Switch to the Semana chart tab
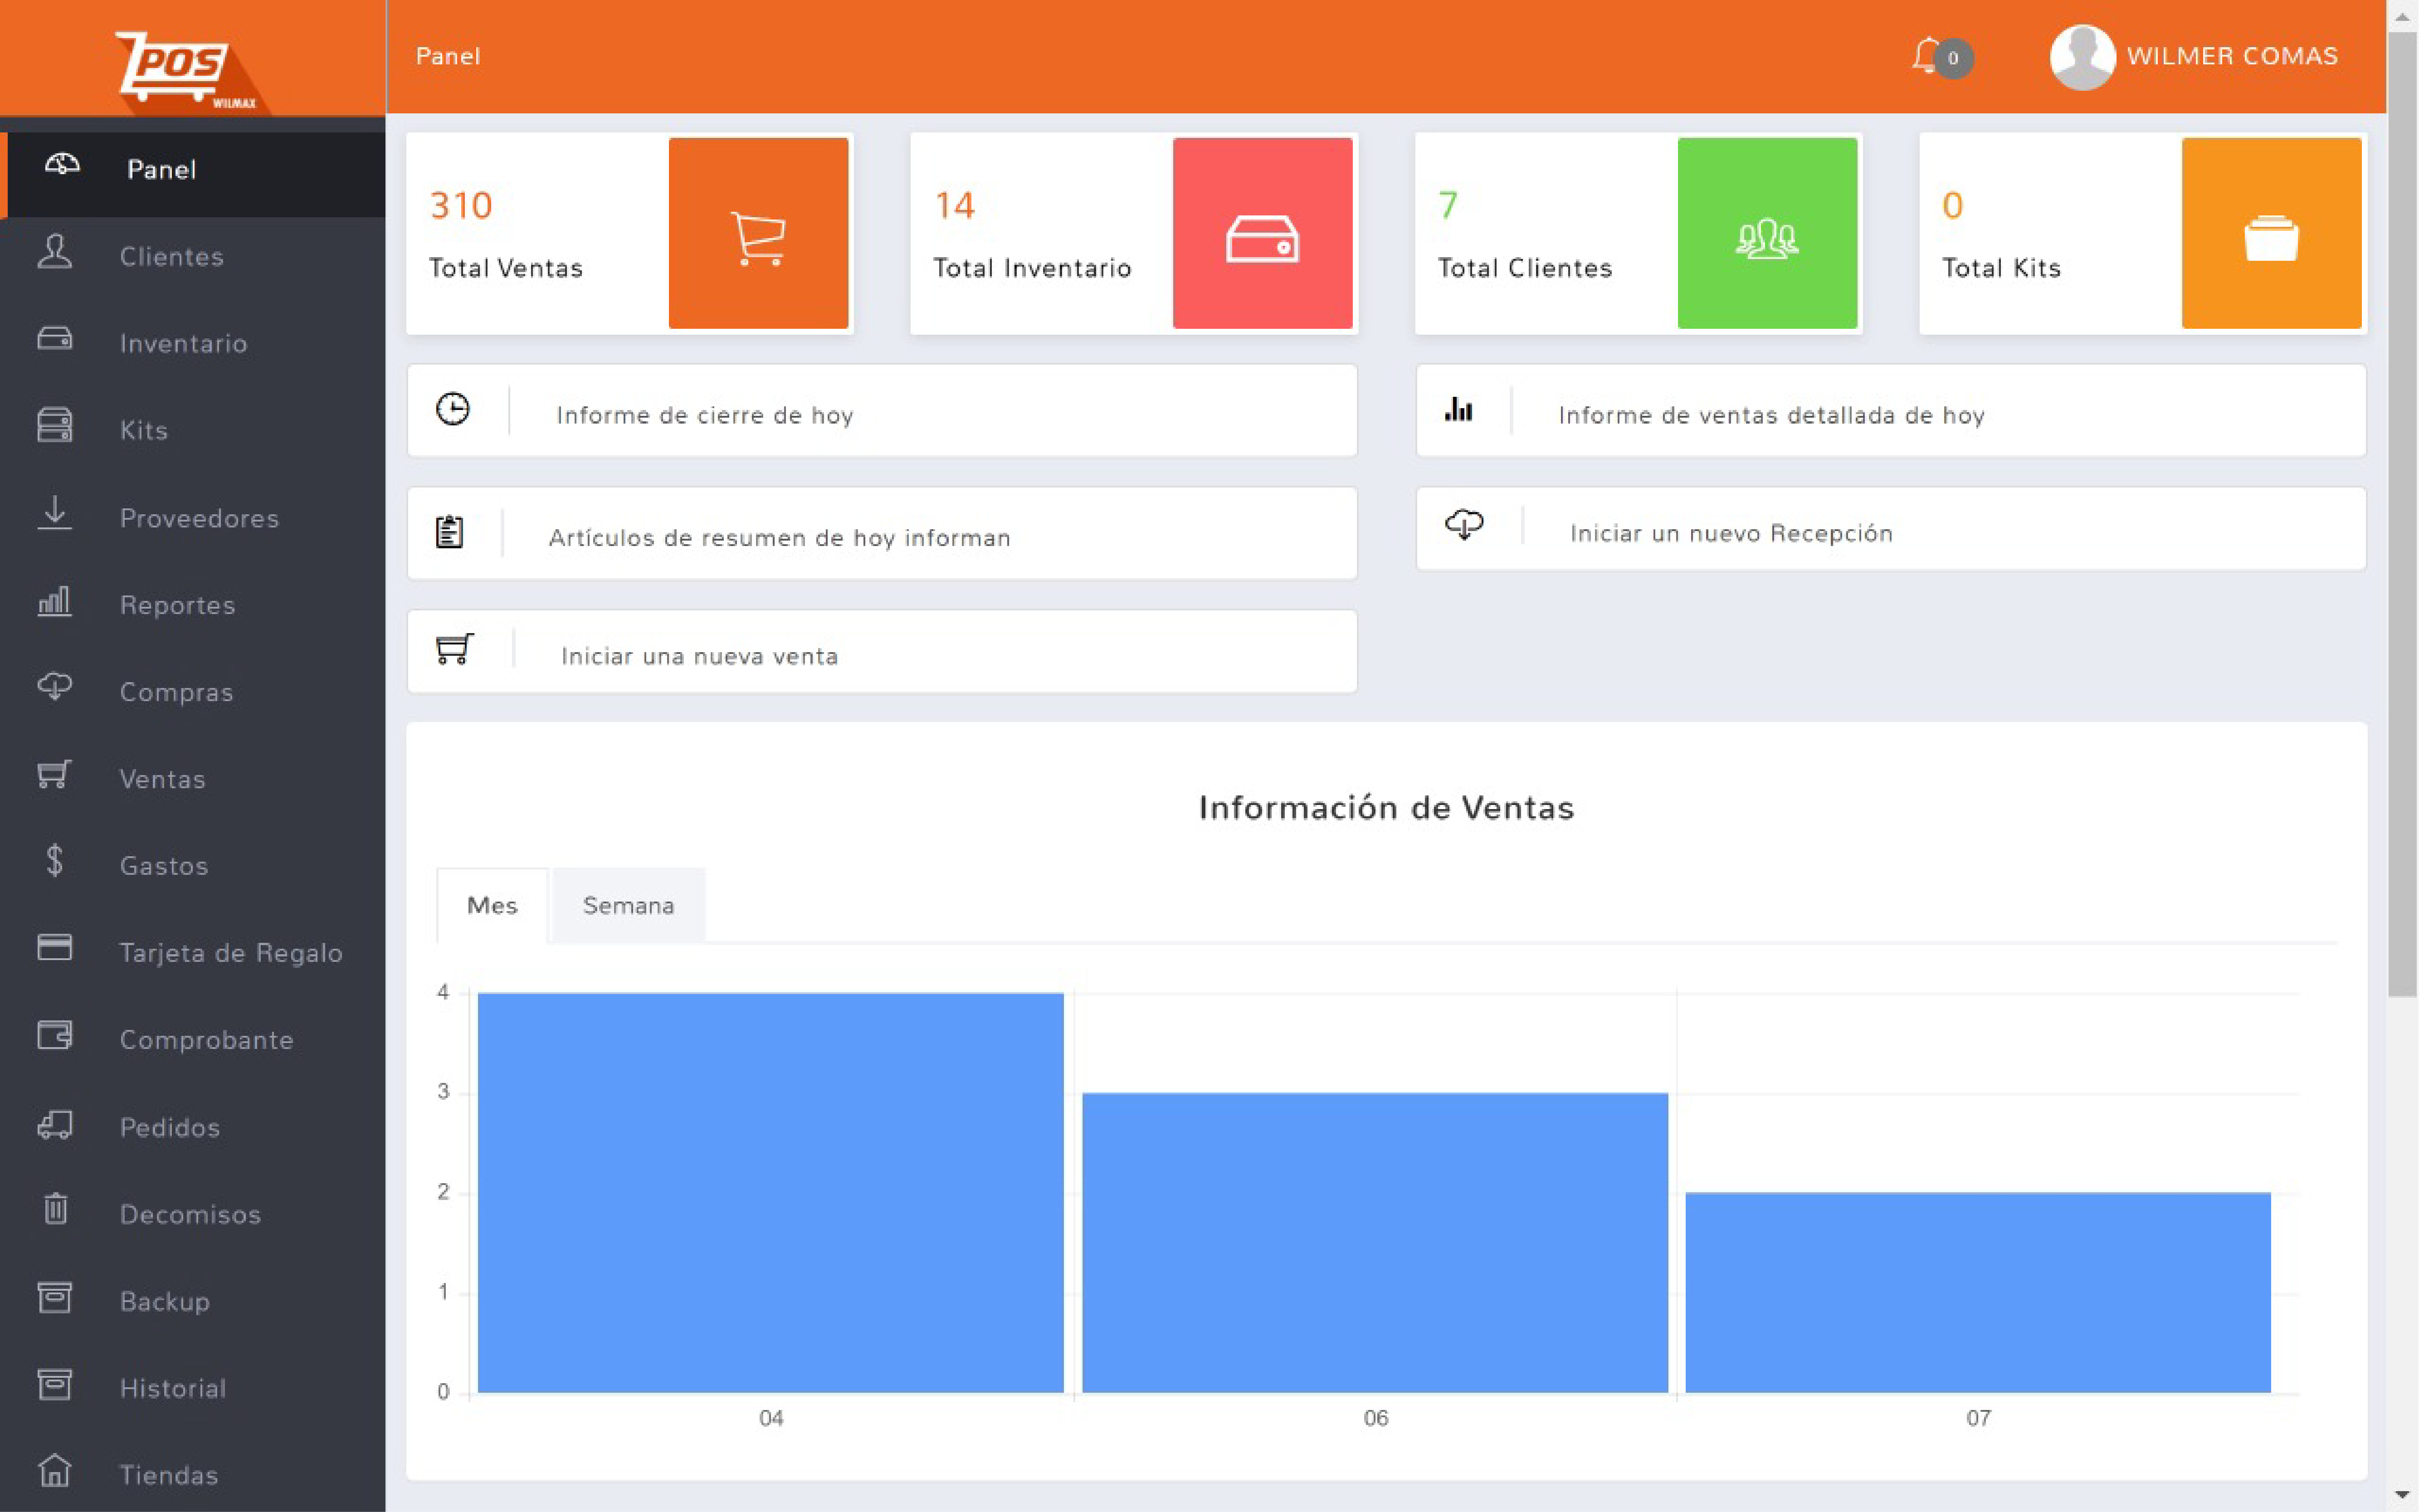 click(x=628, y=905)
